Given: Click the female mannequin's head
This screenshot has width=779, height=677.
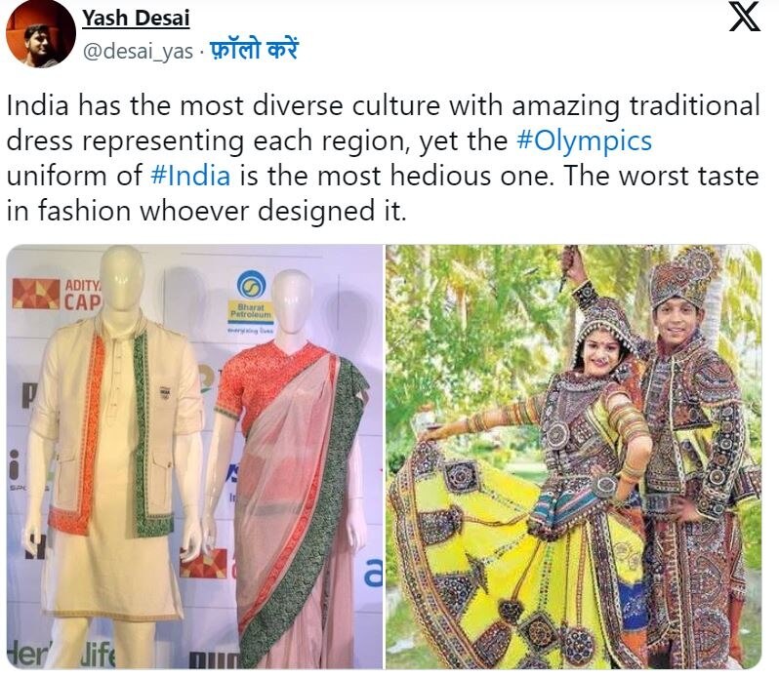Looking at the screenshot, I should [x=293, y=299].
